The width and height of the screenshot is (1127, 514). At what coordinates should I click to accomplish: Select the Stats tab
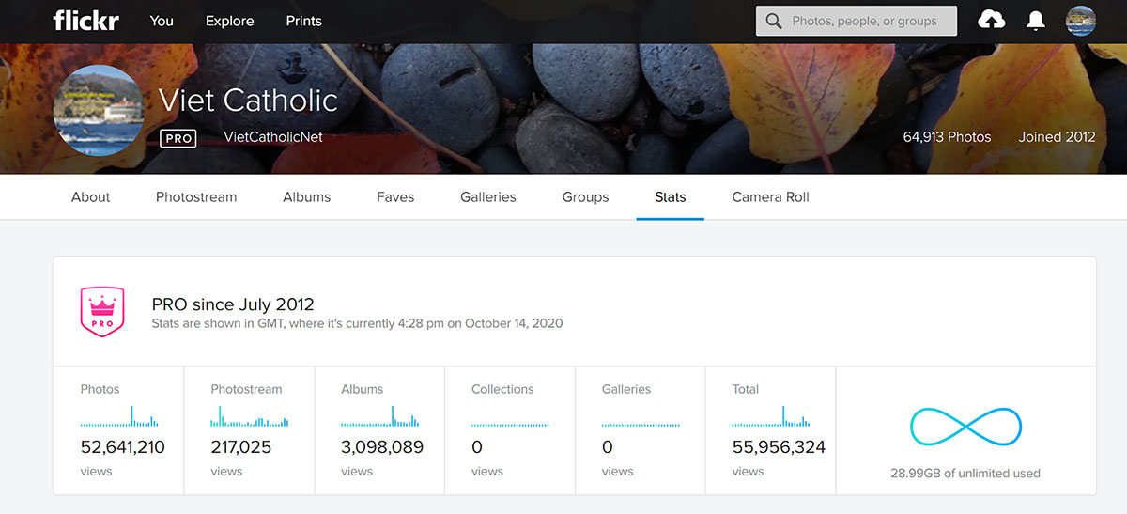(x=671, y=197)
